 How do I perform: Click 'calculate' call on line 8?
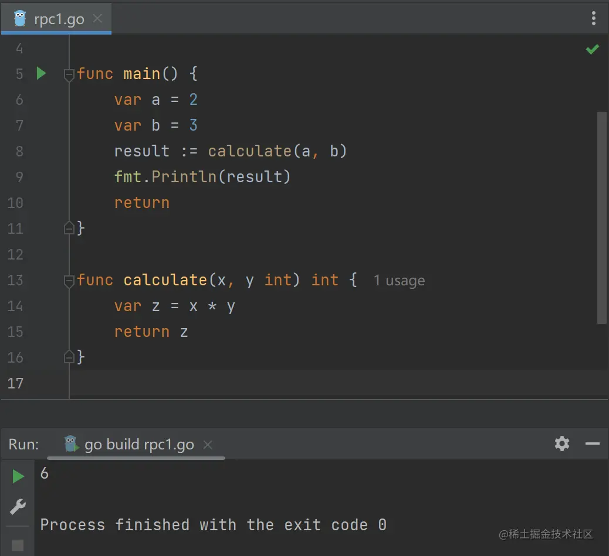click(x=250, y=151)
